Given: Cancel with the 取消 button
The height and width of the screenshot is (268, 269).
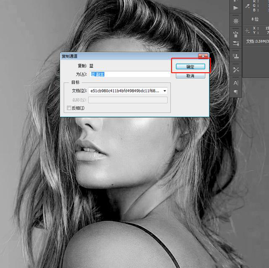Looking at the screenshot, I should coord(190,76).
